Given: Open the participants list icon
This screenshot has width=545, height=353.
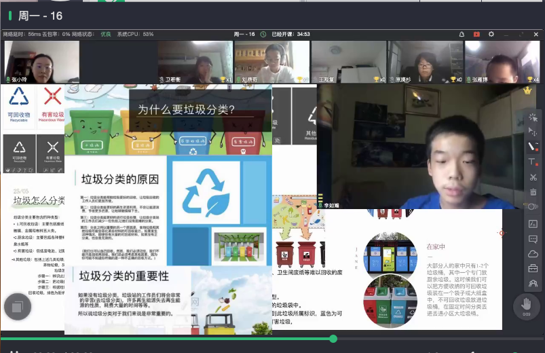Looking at the screenshot, I should point(533,283).
